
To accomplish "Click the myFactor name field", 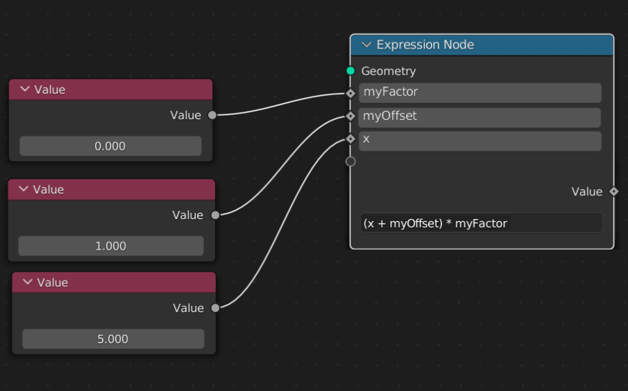I will pyautogui.click(x=480, y=92).
